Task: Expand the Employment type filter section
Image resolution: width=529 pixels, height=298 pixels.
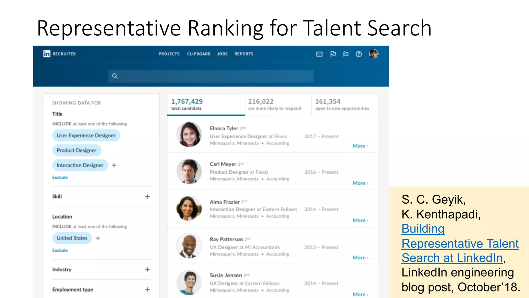Action: [147, 289]
